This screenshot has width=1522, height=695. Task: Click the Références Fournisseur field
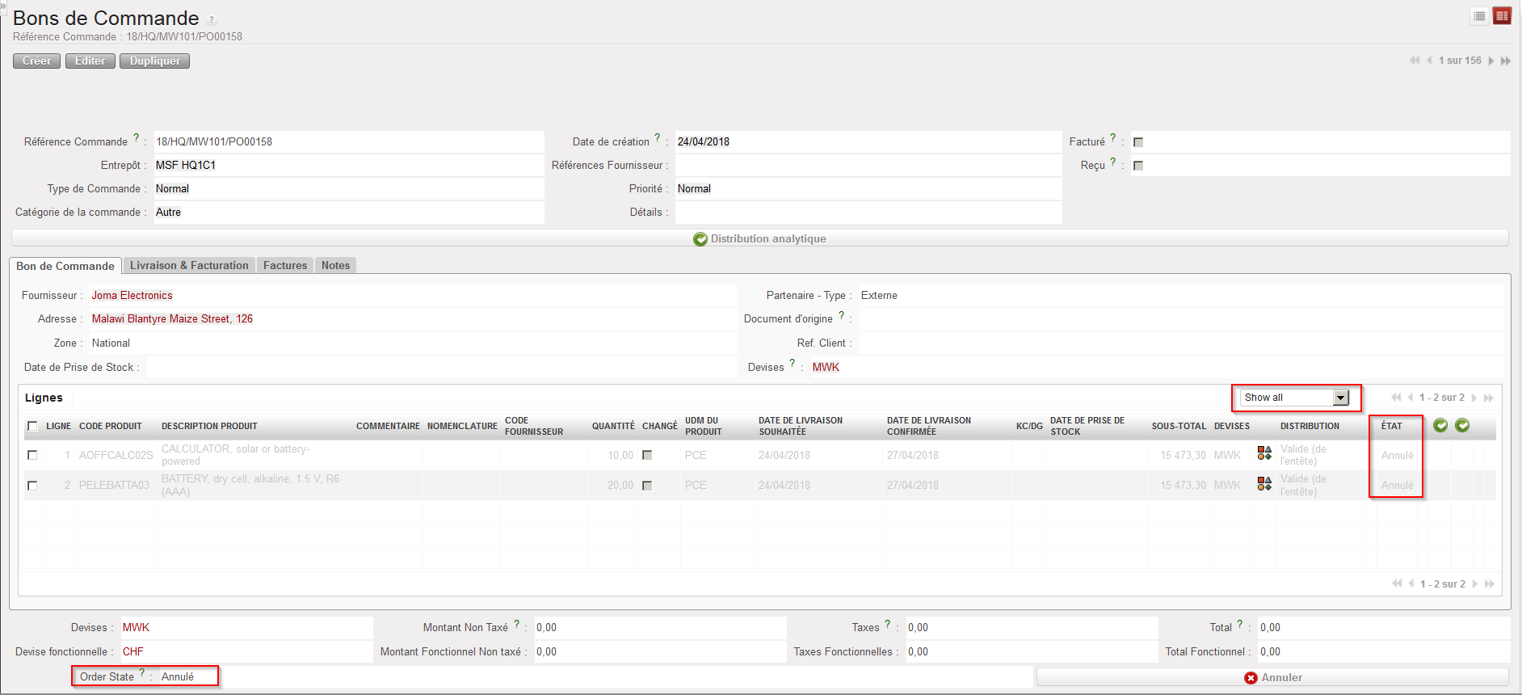pos(868,166)
